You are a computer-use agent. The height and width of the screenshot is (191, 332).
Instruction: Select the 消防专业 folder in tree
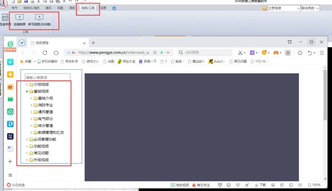45,105
